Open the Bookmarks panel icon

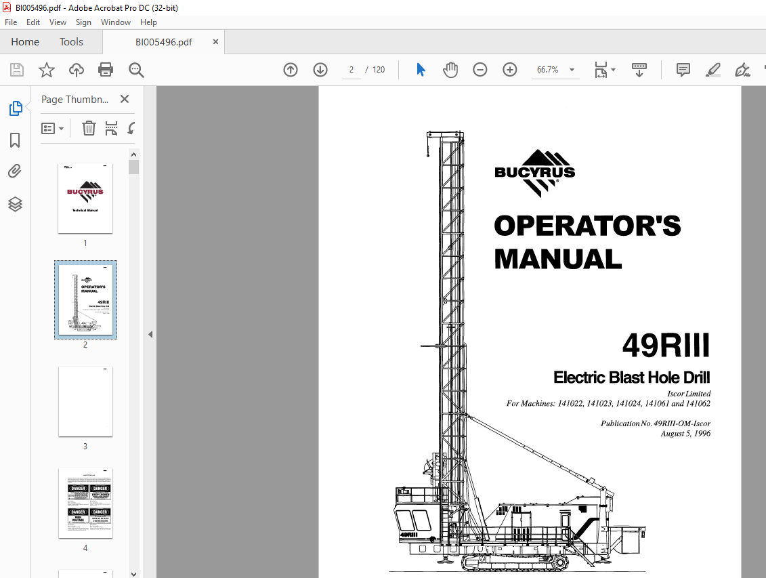[15, 140]
